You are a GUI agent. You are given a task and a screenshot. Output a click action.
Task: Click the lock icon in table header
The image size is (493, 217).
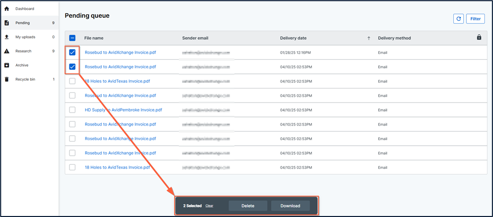[x=479, y=37]
